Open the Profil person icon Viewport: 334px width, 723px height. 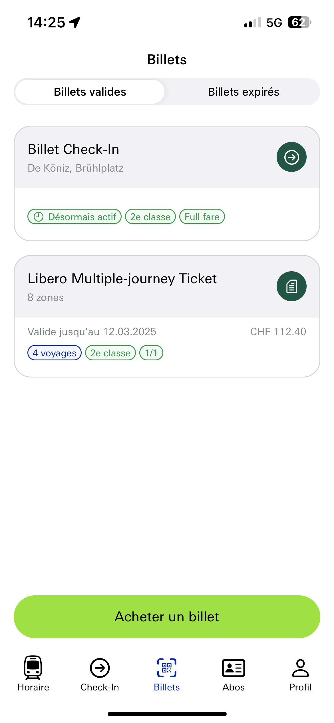tap(300, 668)
